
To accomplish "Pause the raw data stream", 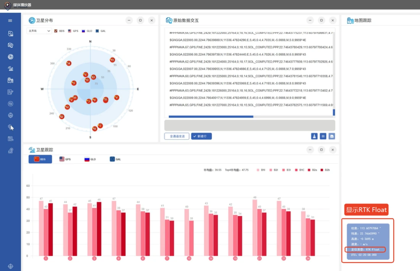I will click(x=323, y=136).
